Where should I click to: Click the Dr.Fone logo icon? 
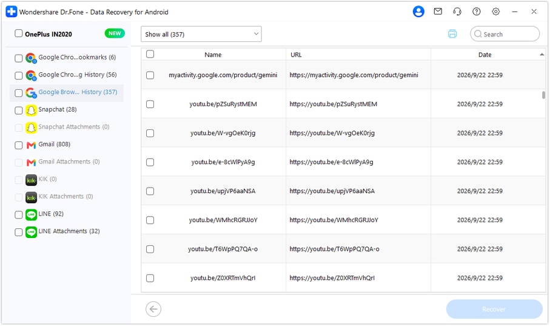(x=12, y=12)
